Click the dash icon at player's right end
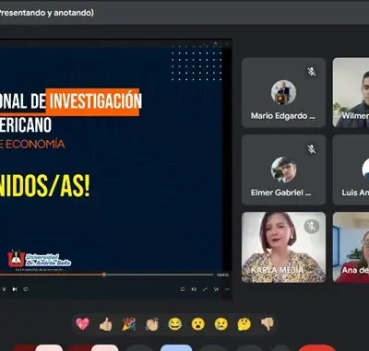The image size is (369, 351). click(x=227, y=289)
